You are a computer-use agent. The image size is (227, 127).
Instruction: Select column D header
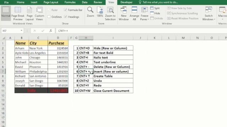coord(58,38)
